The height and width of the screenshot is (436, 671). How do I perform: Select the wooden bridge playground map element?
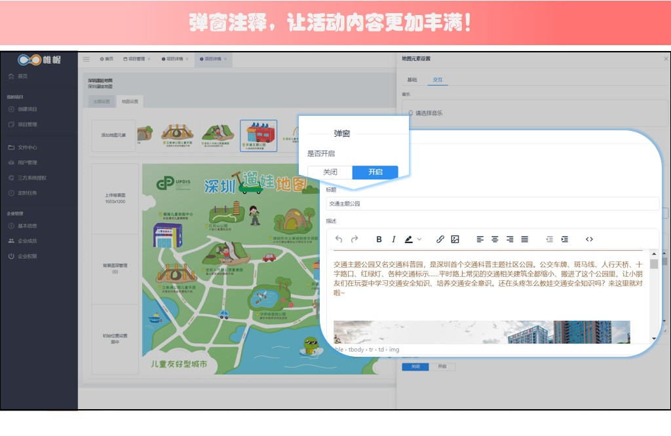coord(177,135)
